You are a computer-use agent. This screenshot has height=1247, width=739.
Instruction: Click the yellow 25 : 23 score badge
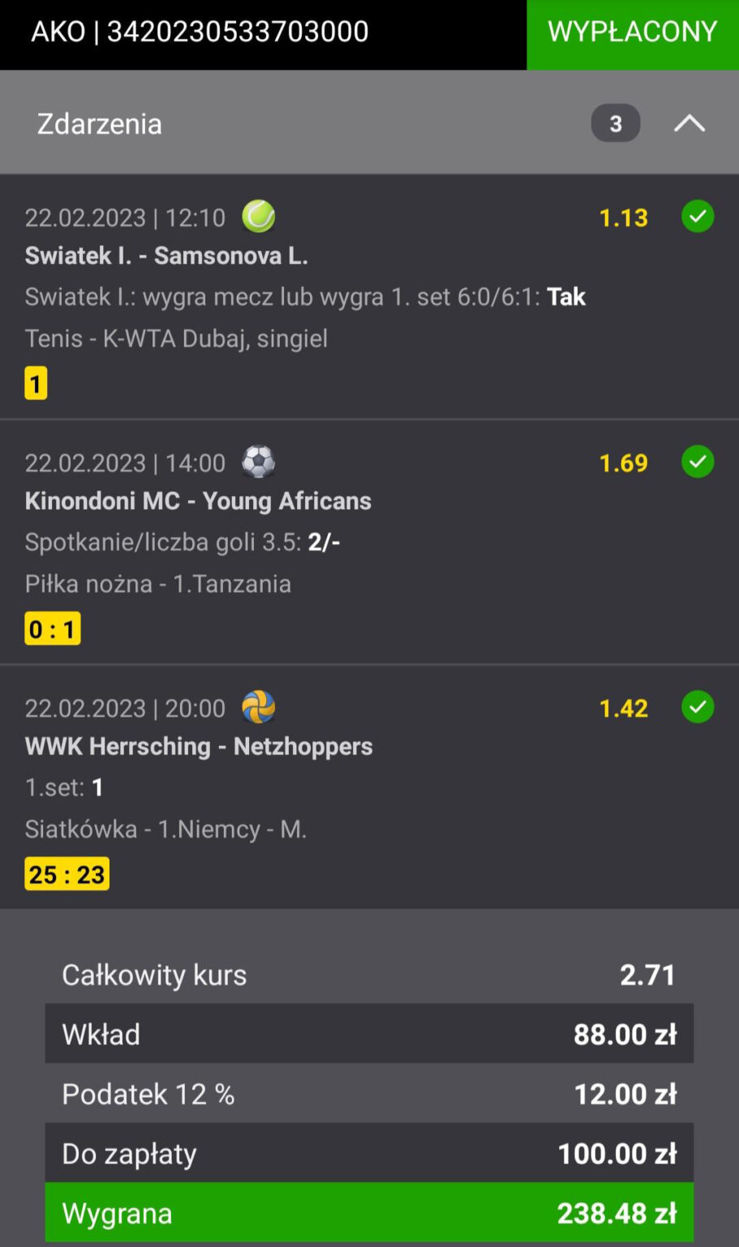pos(67,874)
